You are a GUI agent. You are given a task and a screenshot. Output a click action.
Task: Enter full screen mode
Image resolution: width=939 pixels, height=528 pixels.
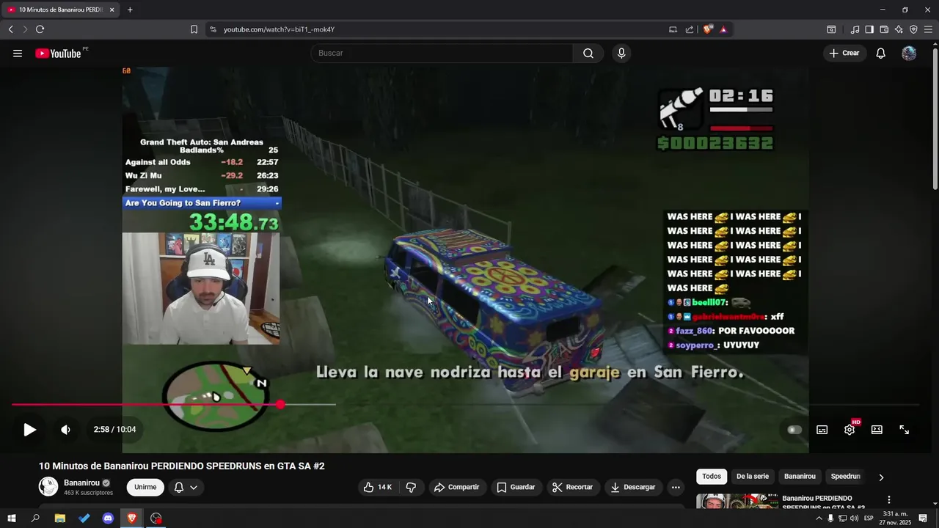[x=905, y=430]
